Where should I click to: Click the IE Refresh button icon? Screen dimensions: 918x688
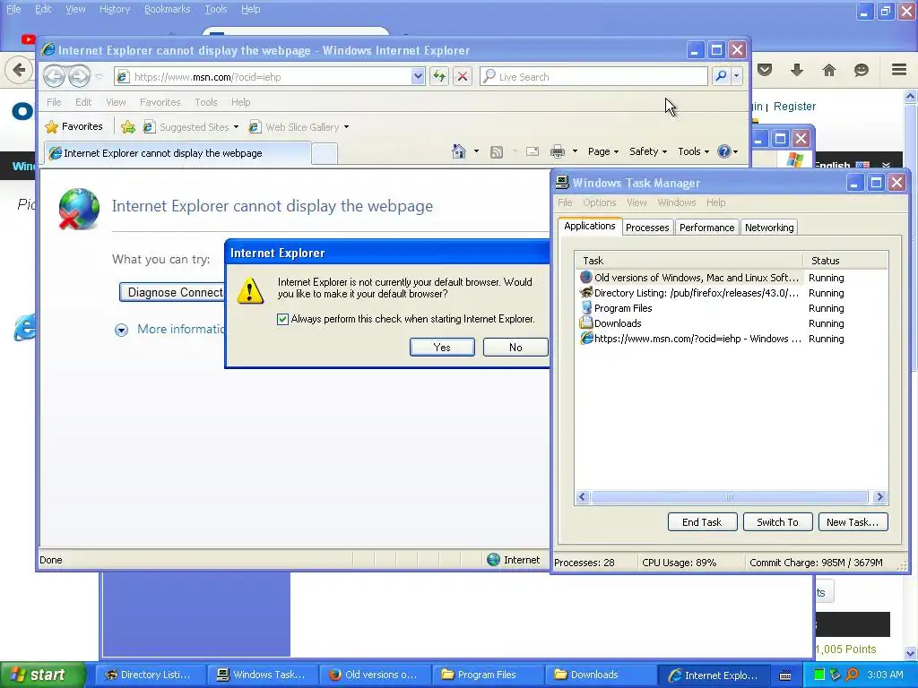(439, 76)
